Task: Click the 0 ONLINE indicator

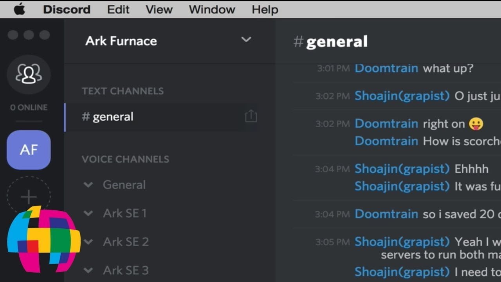Action: click(28, 107)
